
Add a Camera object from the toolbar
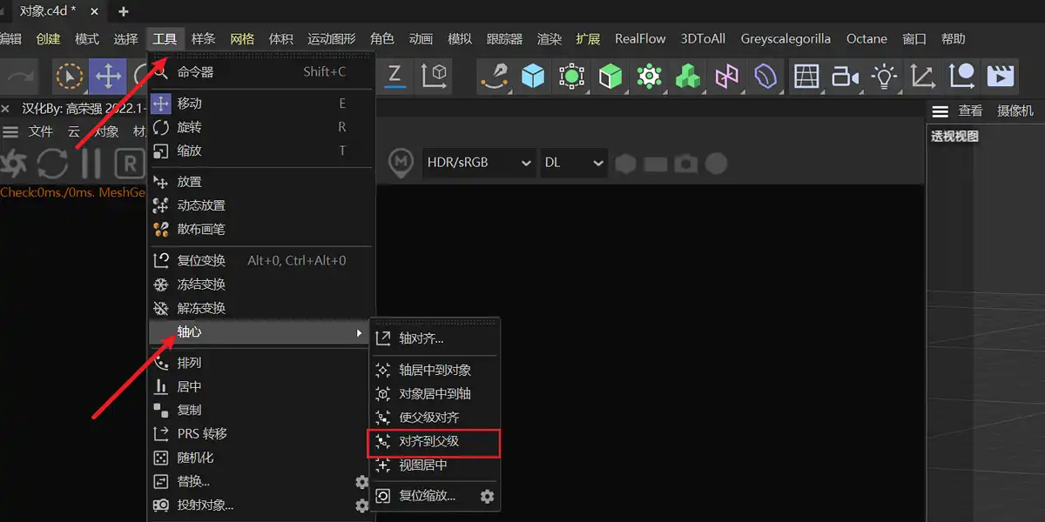pyautogui.click(x=845, y=77)
